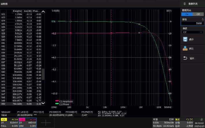Click the P2:LF(C2) measurement label
The image size is (205, 128).
coord(39,112)
